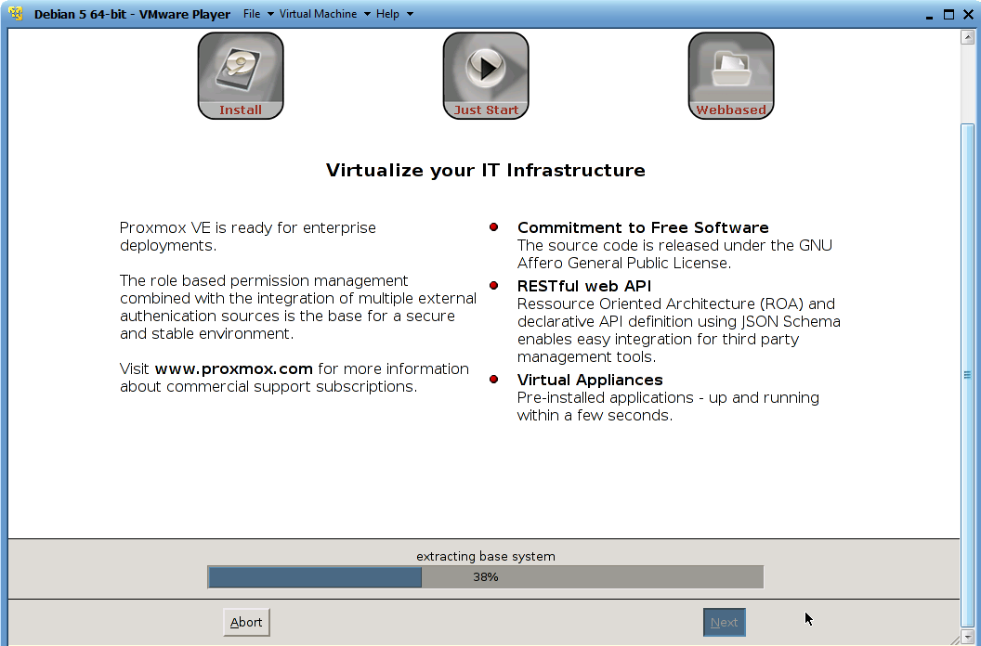Viewport: 981px width, 646px height.
Task: Click the Install hard disk icon
Action: tap(241, 76)
